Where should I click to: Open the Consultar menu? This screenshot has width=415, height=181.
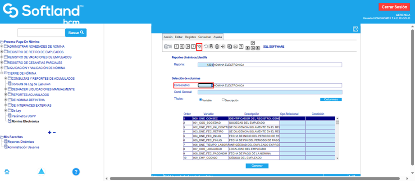pyautogui.click(x=205, y=37)
